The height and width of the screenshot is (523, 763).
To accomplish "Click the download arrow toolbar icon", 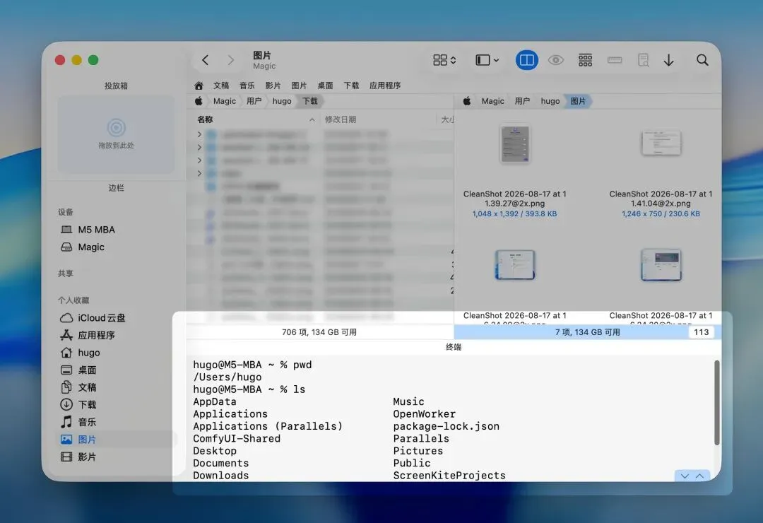I will [668, 60].
